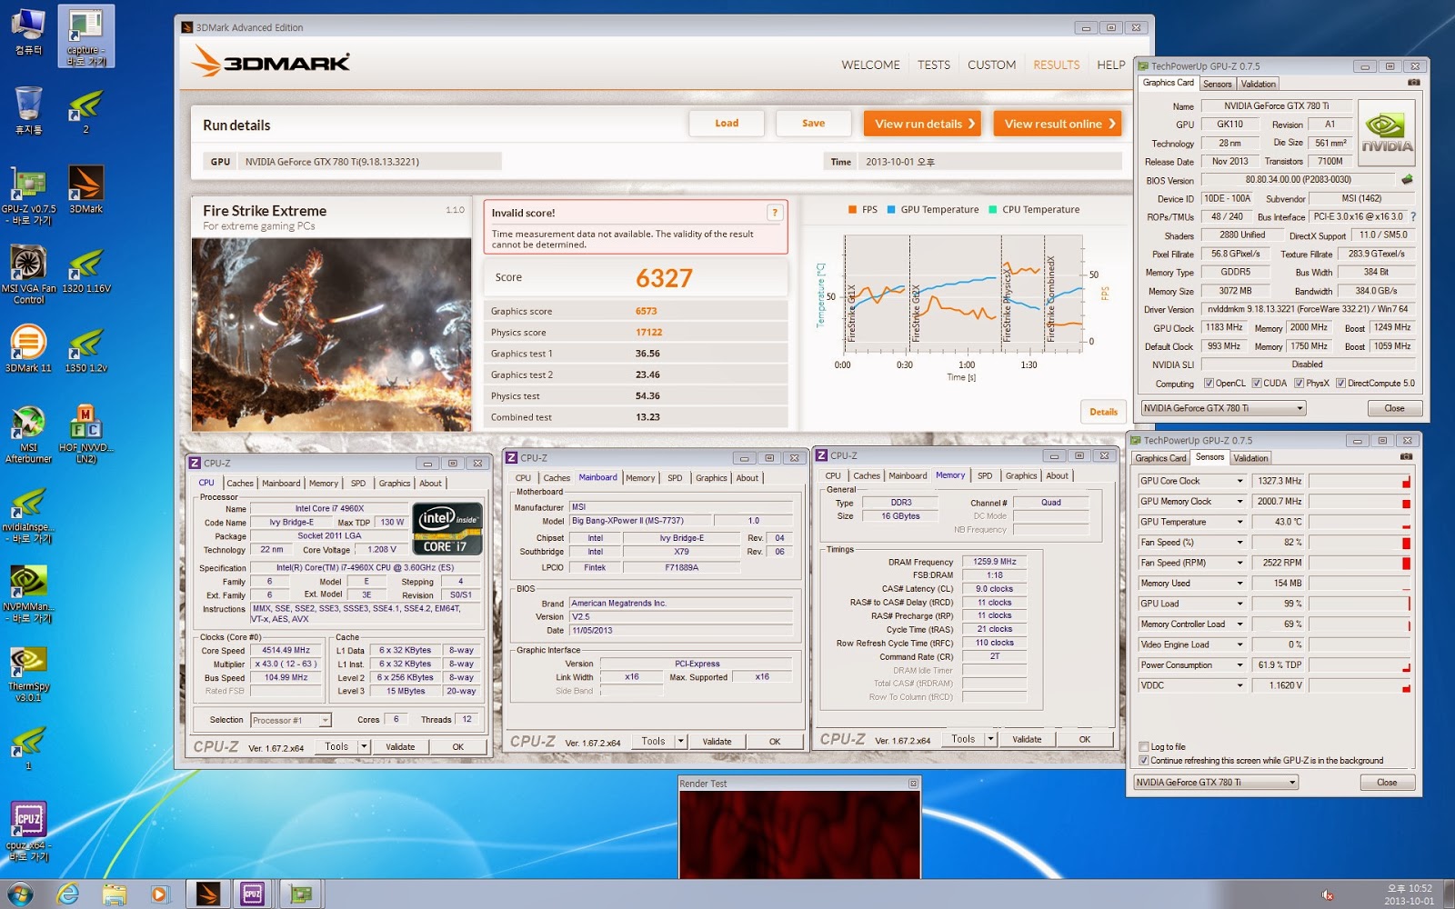Open the TESTS section in 3DMark
1455x909 pixels.
(x=933, y=65)
